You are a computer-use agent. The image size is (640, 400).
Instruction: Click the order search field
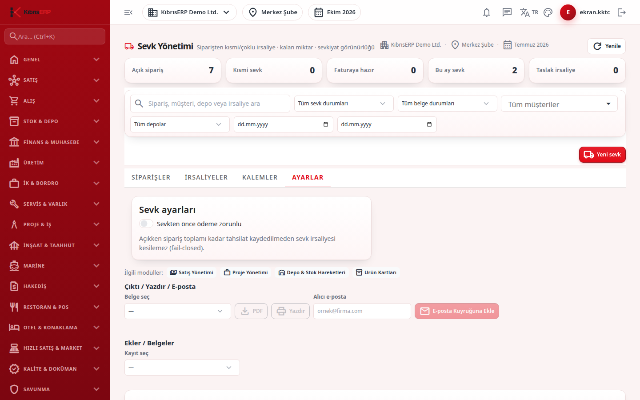[x=210, y=104]
